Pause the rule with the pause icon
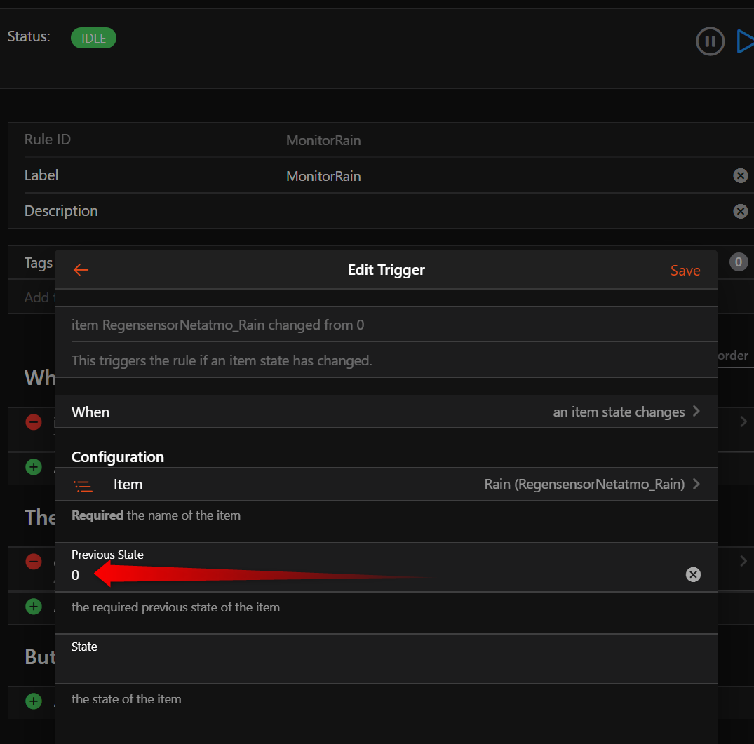This screenshot has width=754, height=744. (x=710, y=41)
